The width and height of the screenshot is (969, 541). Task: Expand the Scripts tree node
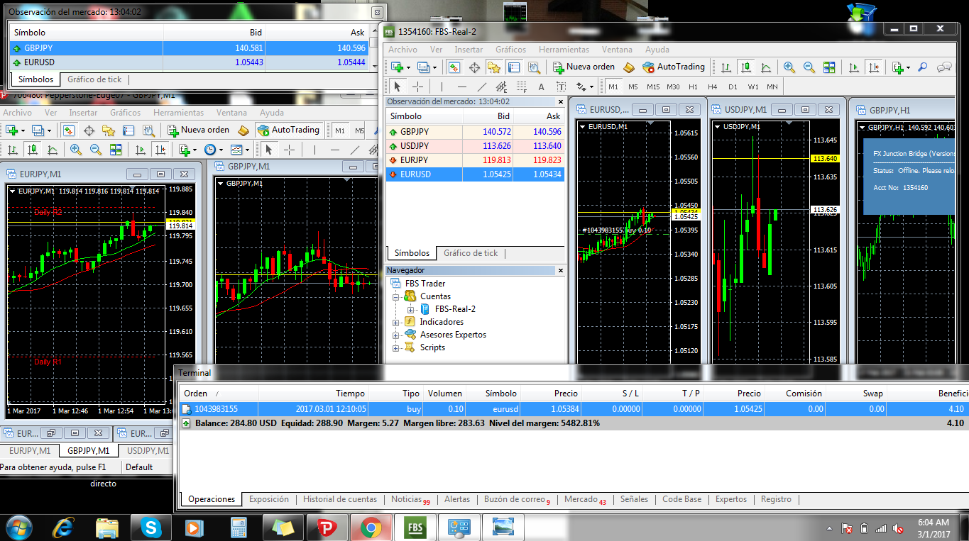(396, 347)
